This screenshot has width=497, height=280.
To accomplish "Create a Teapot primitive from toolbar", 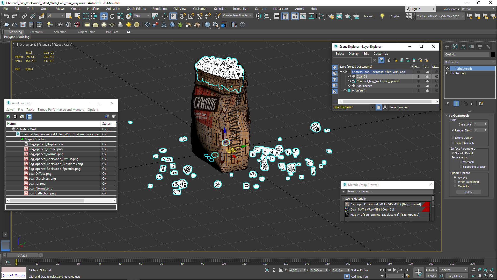I will point(112,25).
